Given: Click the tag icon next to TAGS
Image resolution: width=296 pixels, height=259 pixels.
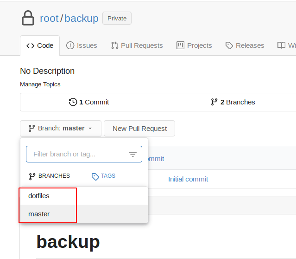Looking at the screenshot, I should point(95,176).
